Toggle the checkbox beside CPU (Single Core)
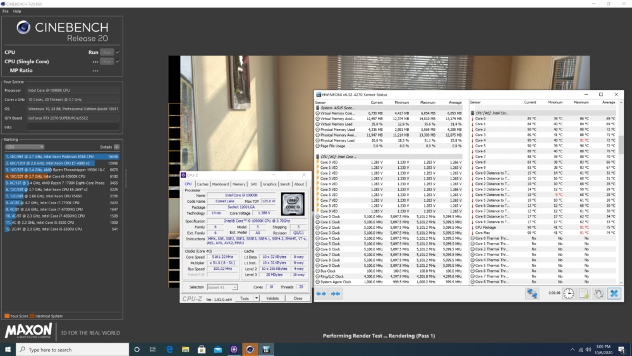Image resolution: width=632 pixels, height=356 pixels. [118, 61]
